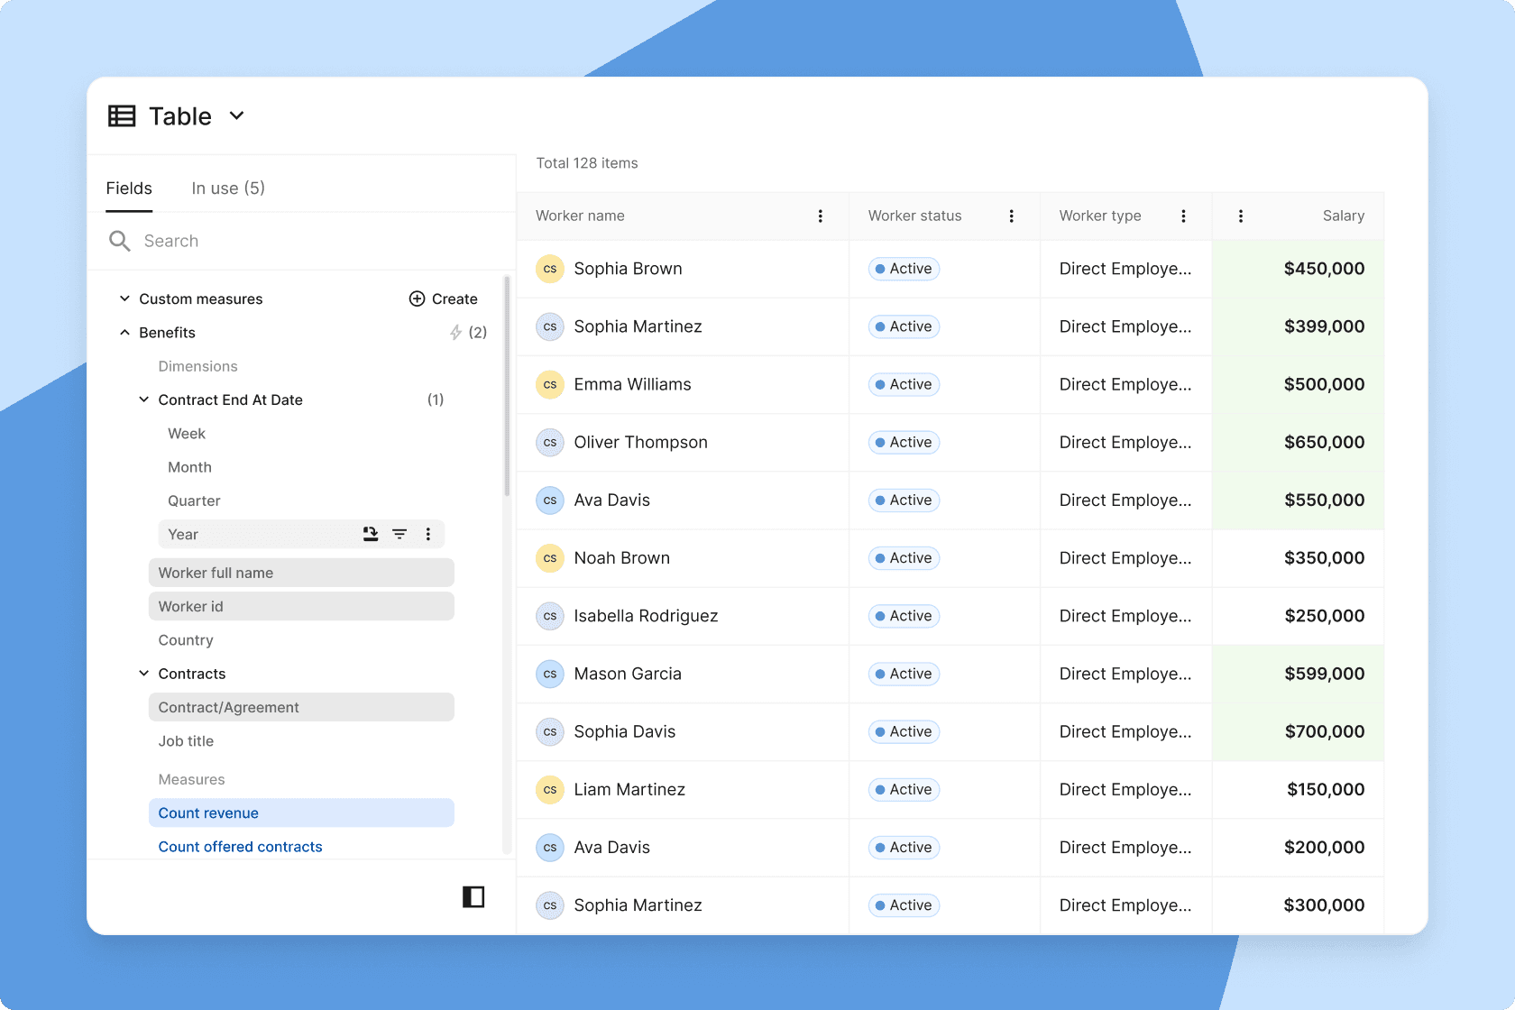Open the Count offered contracts measure

coord(240,846)
